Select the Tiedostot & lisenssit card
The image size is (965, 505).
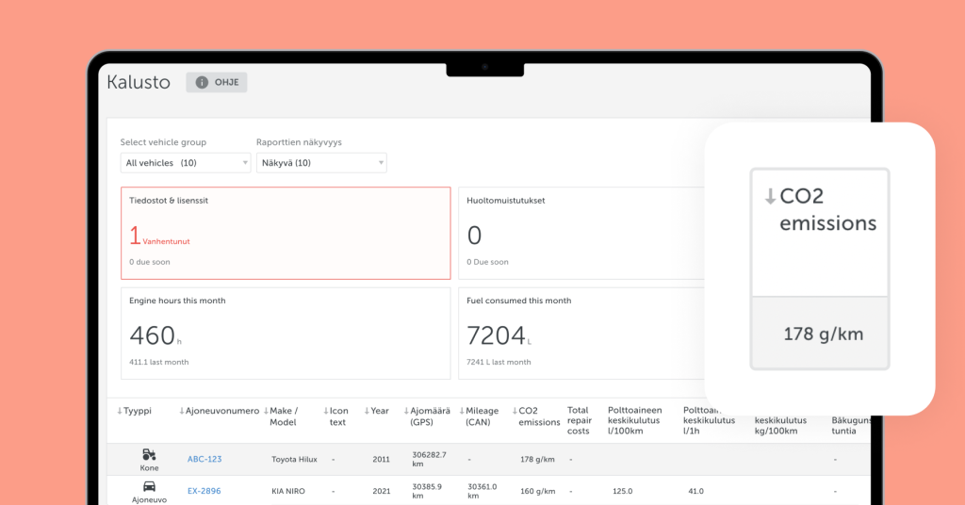tap(286, 233)
